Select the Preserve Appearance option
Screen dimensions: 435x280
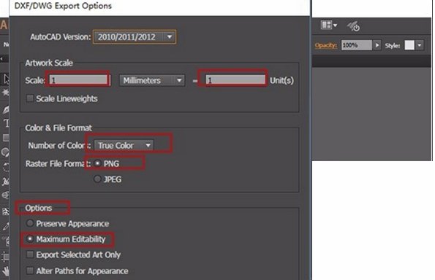click(x=30, y=223)
